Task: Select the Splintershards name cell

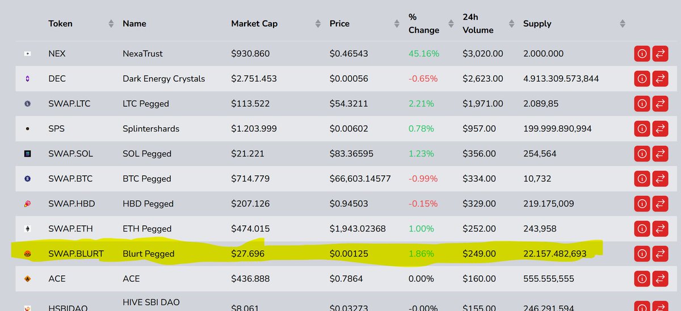Action: click(151, 129)
